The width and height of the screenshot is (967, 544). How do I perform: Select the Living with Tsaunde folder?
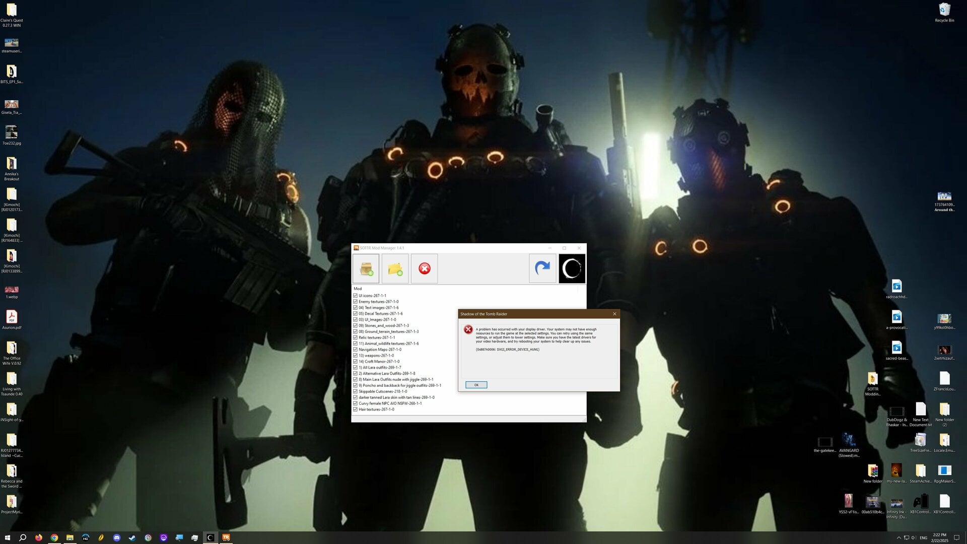[x=12, y=384]
